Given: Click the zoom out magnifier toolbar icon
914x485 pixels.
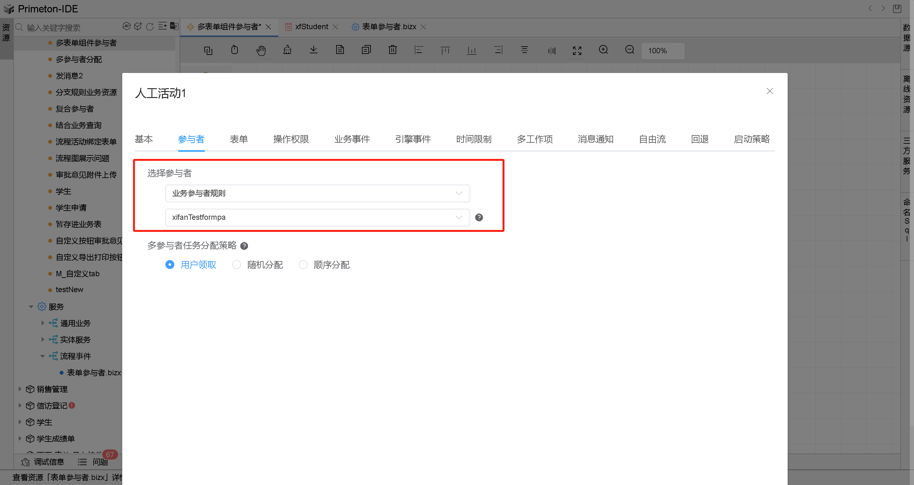Looking at the screenshot, I should pos(630,49).
